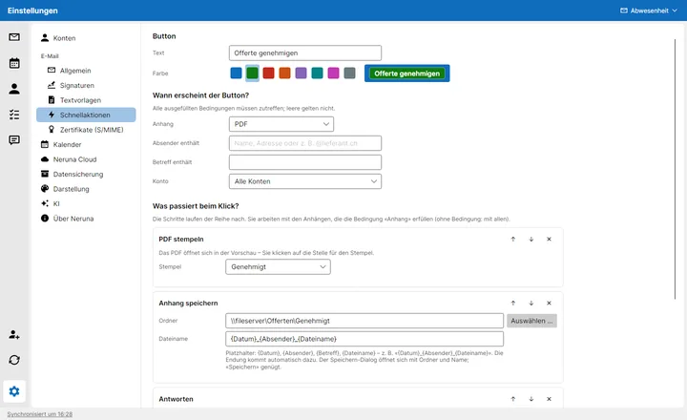
Task: Click the vertical scrollbar on the right
Action: point(676,169)
